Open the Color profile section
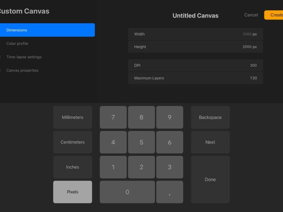The height and width of the screenshot is (212, 283). tap(17, 43)
